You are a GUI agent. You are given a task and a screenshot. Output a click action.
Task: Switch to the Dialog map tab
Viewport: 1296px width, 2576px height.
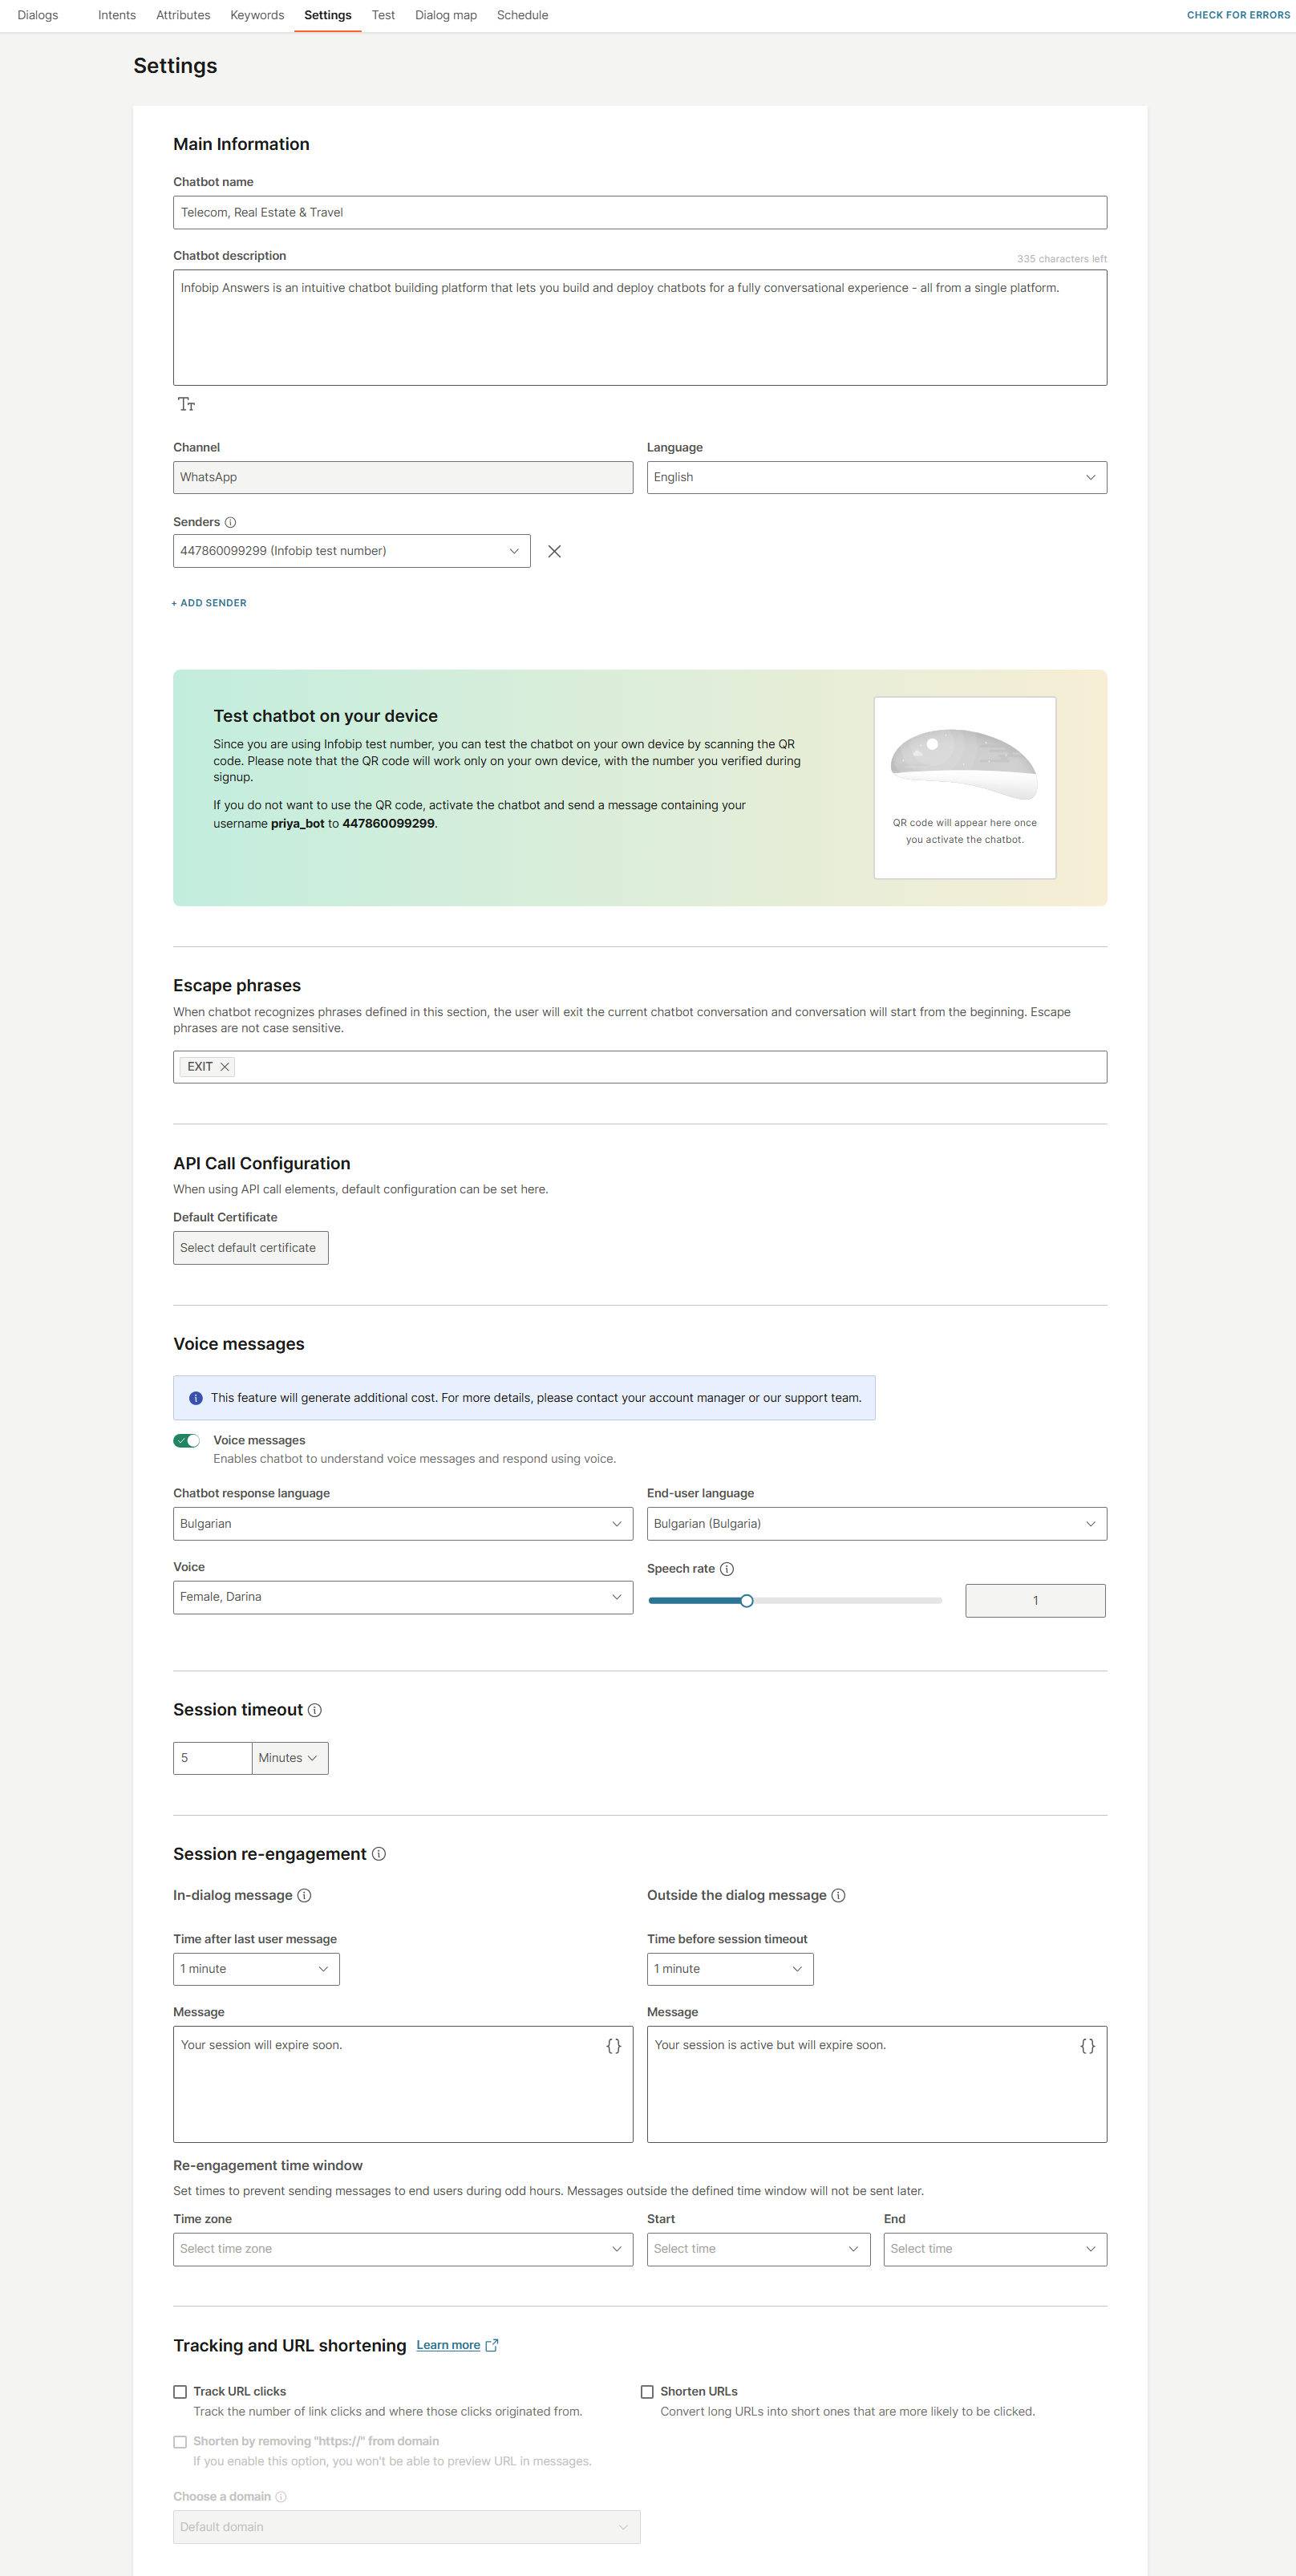[x=445, y=15]
